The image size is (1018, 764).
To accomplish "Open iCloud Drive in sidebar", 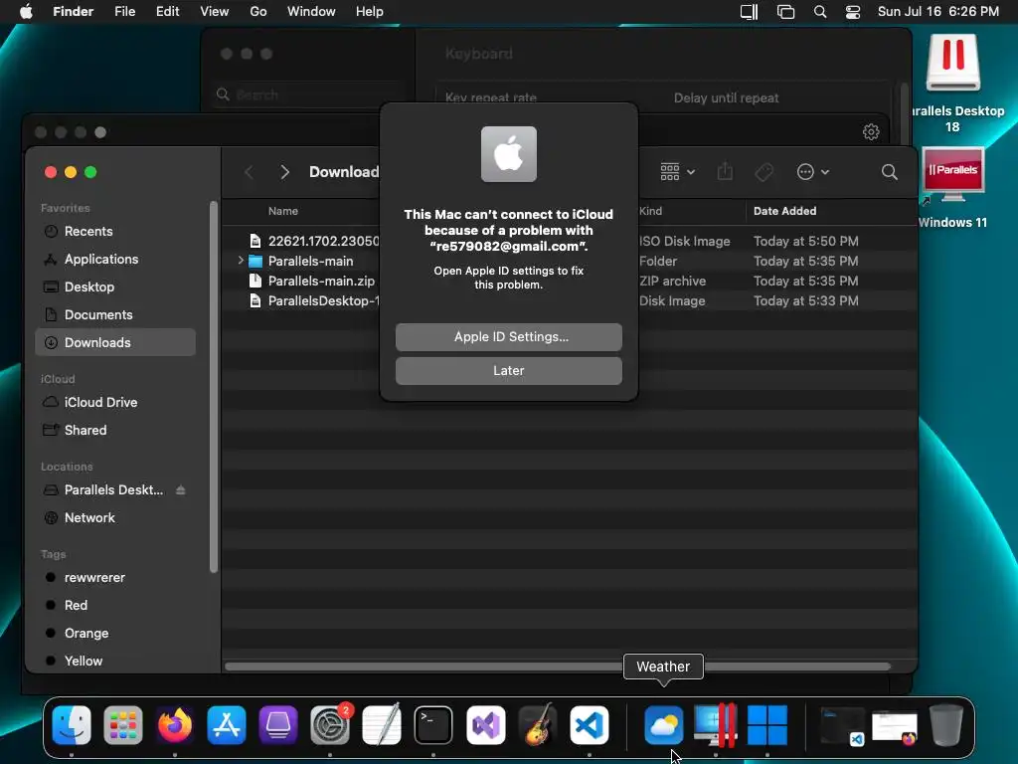I will pos(115,402).
